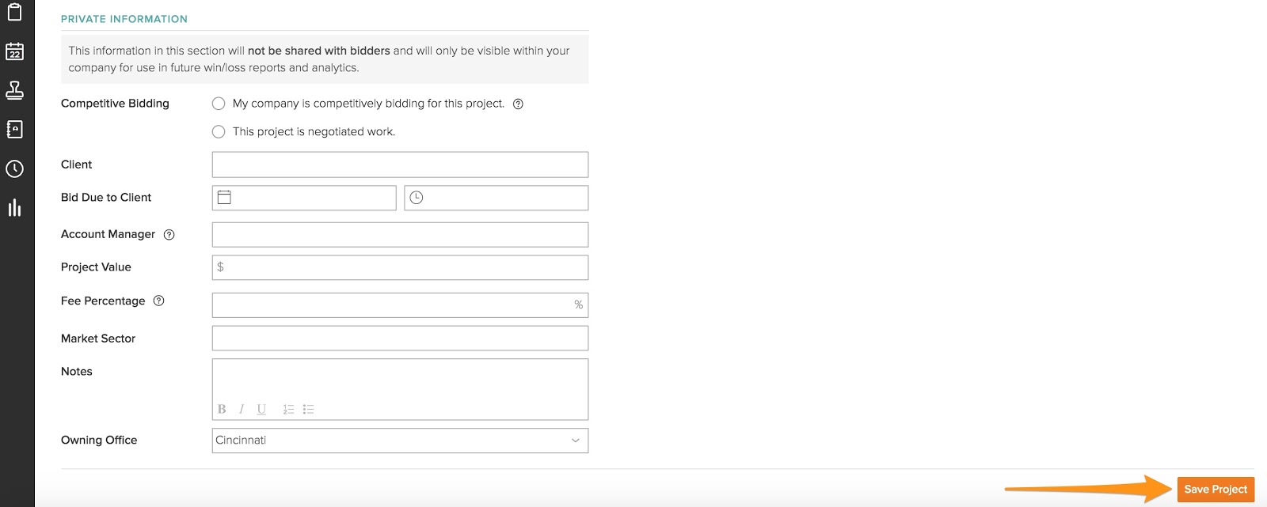This screenshot has height=507, width=1267.
Task: Toggle bold formatting in Notes
Action: pos(222,409)
